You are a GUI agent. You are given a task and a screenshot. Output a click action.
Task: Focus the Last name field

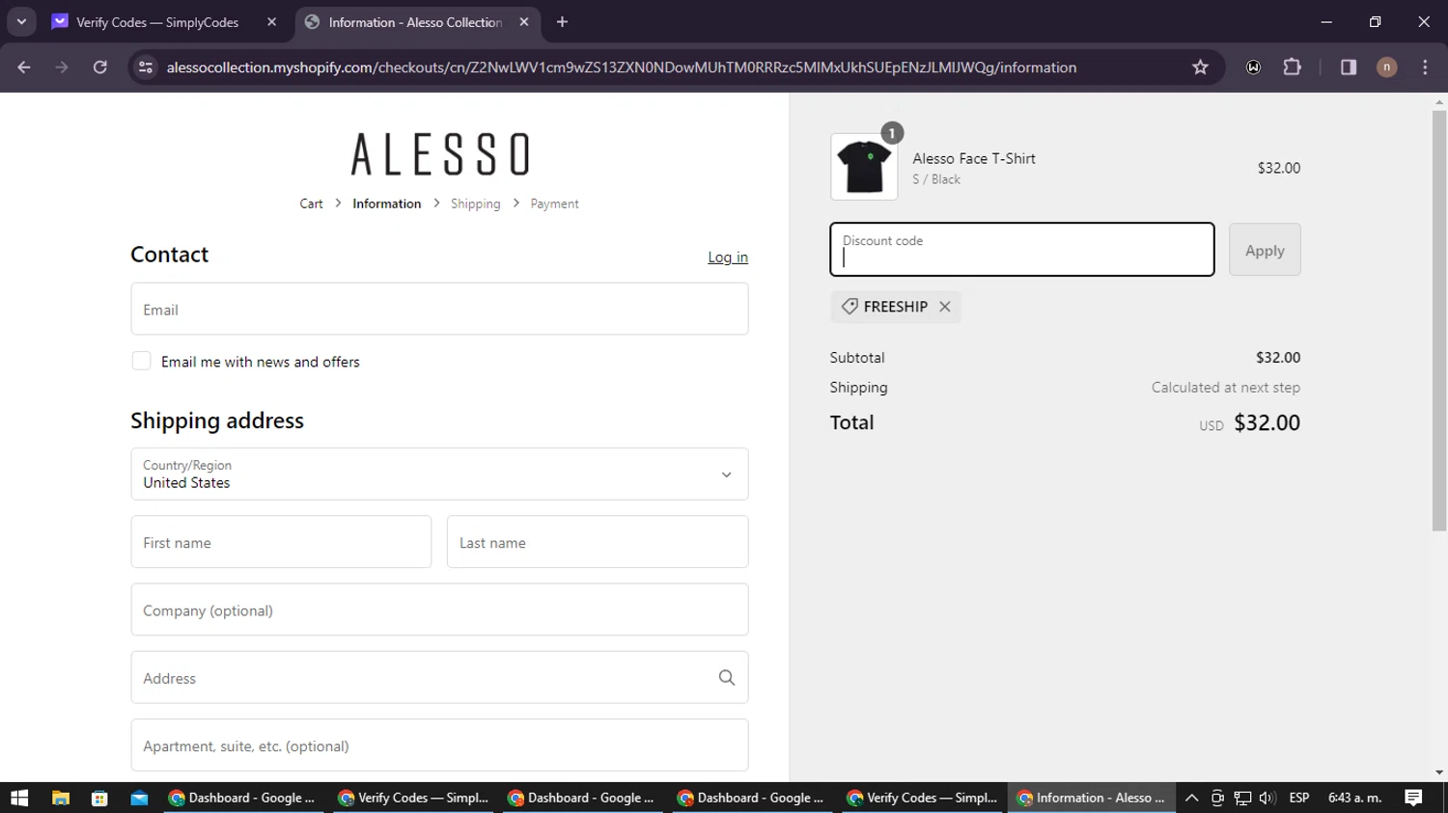598,542
